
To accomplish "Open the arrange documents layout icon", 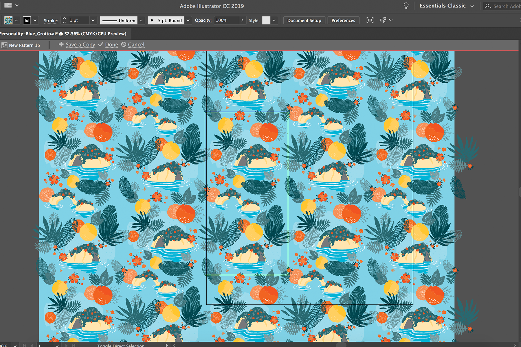I will pos(8,5).
